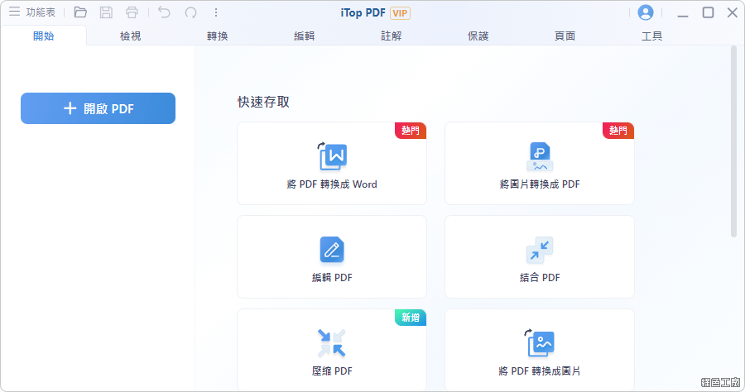This screenshot has height=392, width=745.
Task: Close the iTop PDF window
Action: [x=733, y=12]
